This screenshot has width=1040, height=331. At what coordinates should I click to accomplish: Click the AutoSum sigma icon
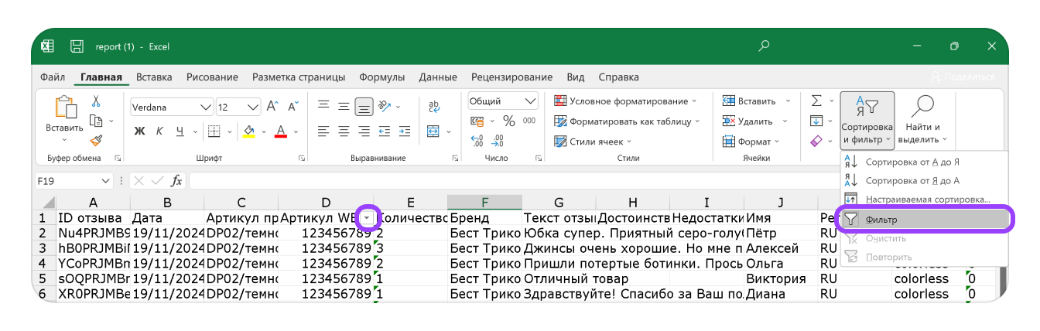tap(816, 101)
